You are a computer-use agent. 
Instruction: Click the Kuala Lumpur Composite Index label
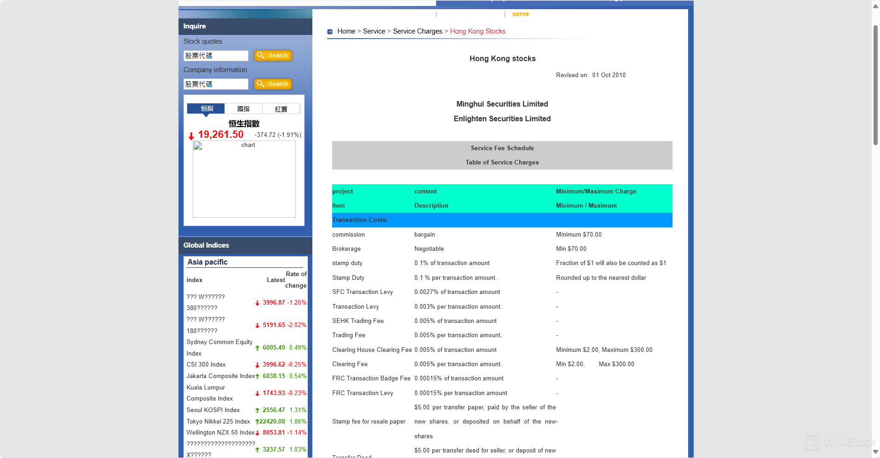210,393
